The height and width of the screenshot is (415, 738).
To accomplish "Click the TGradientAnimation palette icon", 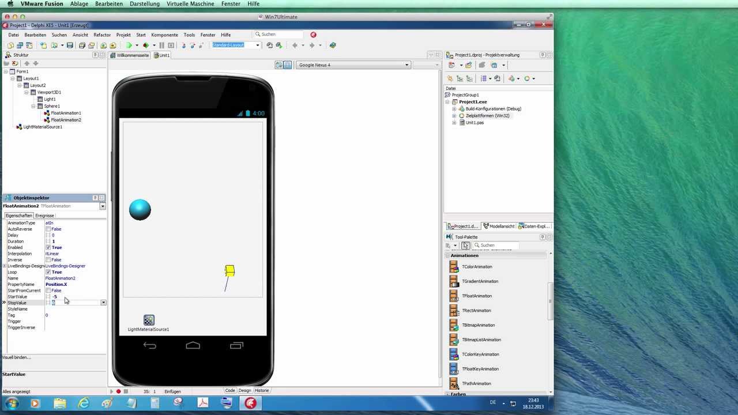I will pyautogui.click(x=454, y=281).
